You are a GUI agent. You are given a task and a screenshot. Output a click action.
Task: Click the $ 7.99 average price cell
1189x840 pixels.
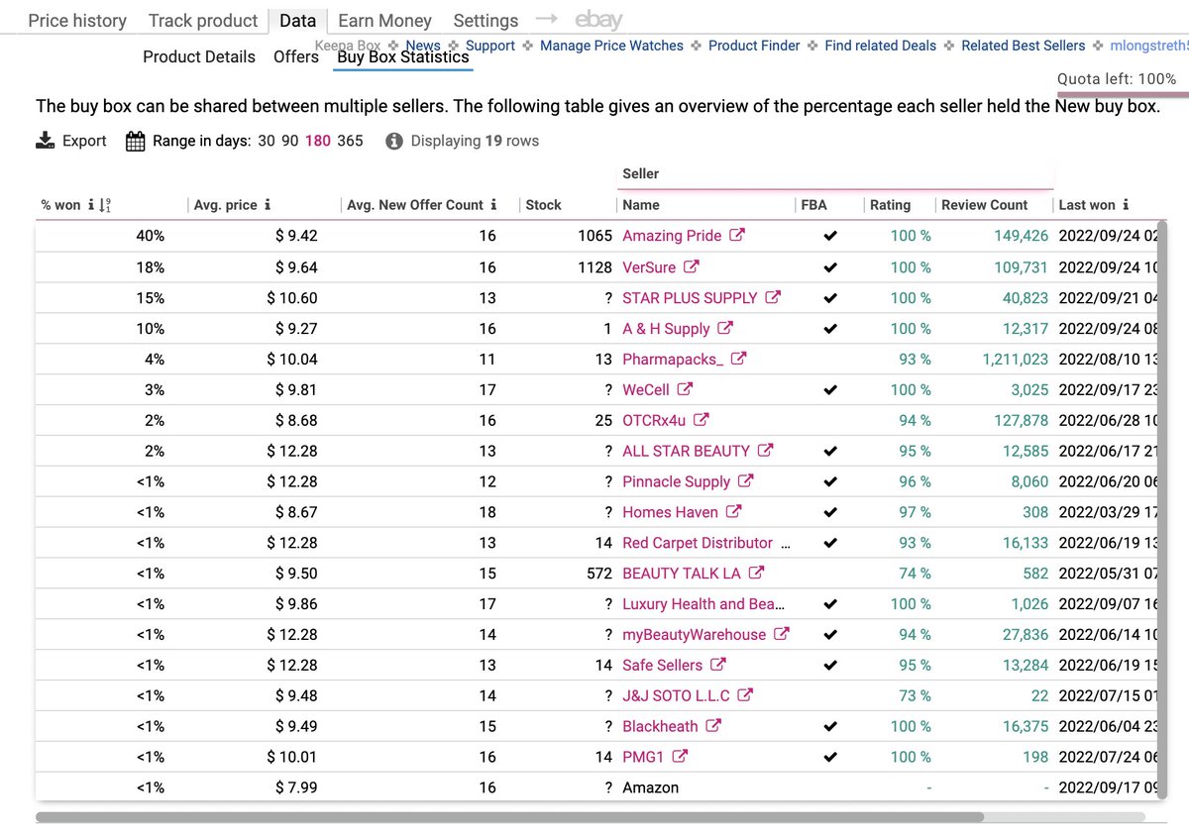tap(295, 787)
